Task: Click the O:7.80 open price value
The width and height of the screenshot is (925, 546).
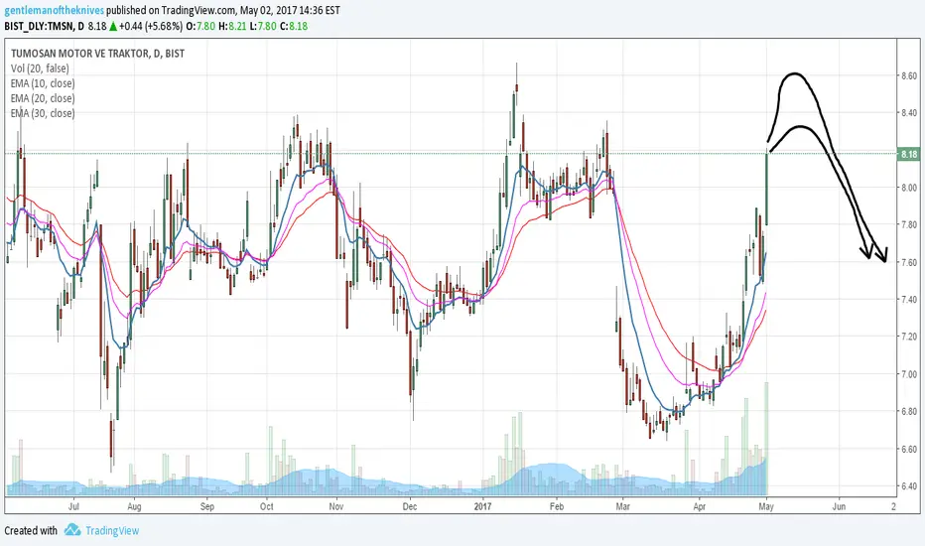Action: point(200,26)
